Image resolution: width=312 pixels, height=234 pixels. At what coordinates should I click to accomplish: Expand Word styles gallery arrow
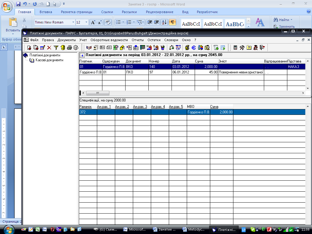coord(248,26)
